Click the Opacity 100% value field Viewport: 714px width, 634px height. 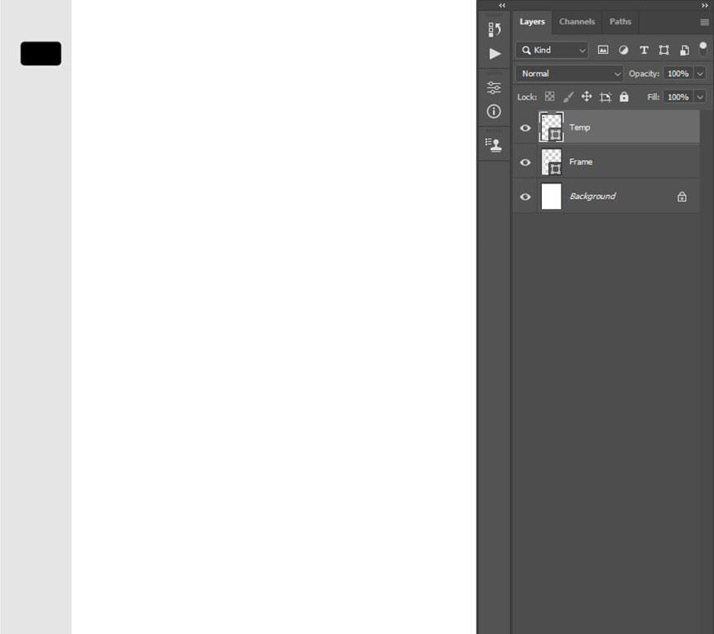coord(678,73)
